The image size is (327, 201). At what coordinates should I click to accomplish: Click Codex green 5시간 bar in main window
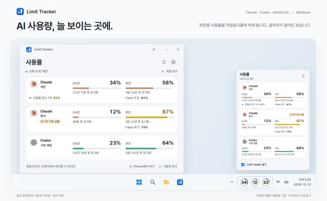click(97, 149)
